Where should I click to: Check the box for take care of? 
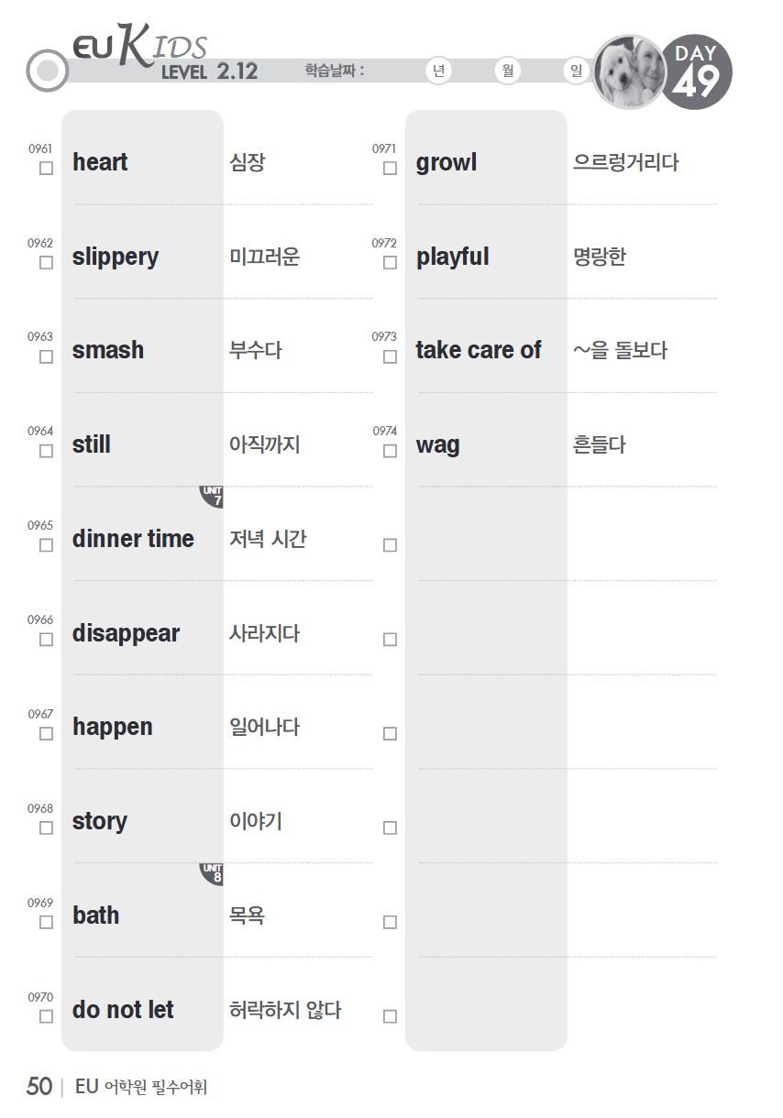pyautogui.click(x=390, y=357)
